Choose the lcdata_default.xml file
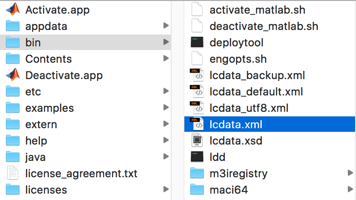The height and width of the screenshot is (200, 356). pyautogui.click(x=256, y=91)
